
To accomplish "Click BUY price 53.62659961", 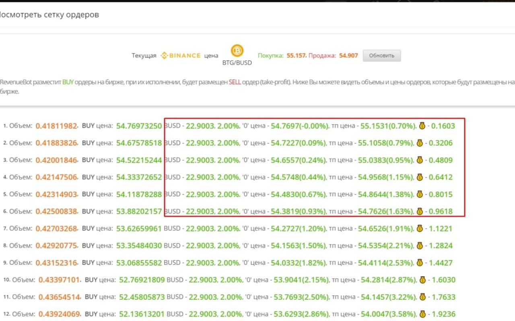I will 139,228.
